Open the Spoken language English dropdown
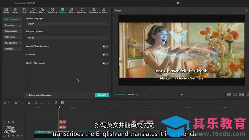Image resolution: width=249 pixels, height=140 pixels. click(x=68, y=24)
